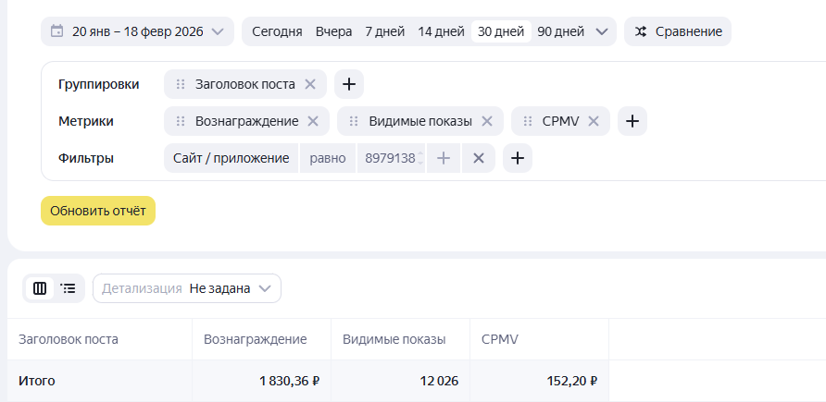Remove the Заголовок поста grouping chip
826x402 pixels.
click(x=310, y=84)
